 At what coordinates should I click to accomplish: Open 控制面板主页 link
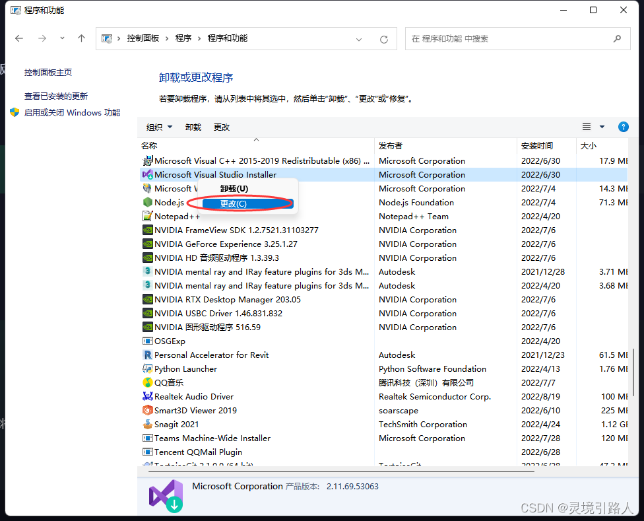pos(48,73)
